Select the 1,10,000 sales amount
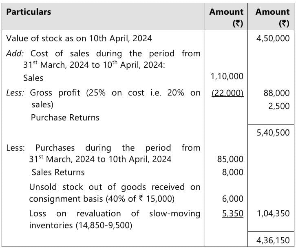Screen dimensions: 296x249 227,76
